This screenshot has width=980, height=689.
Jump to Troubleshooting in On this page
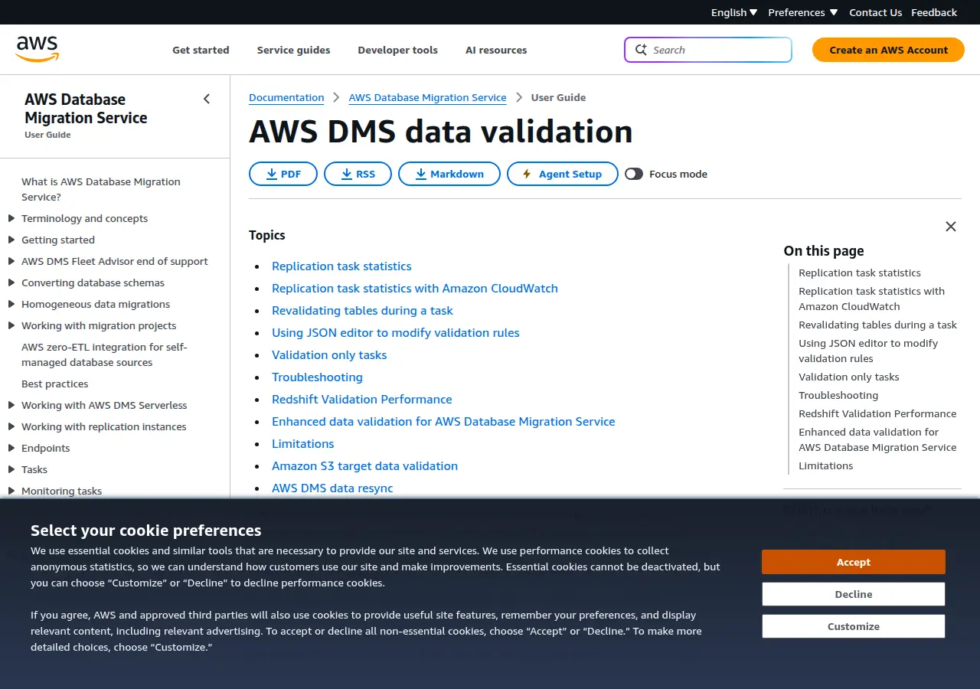(x=838, y=395)
